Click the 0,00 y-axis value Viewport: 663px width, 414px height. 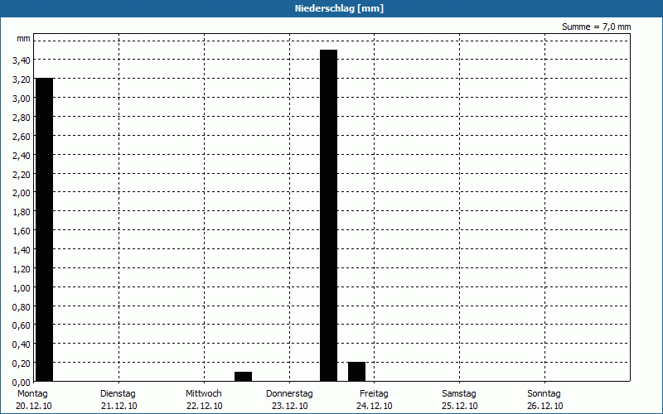click(22, 383)
